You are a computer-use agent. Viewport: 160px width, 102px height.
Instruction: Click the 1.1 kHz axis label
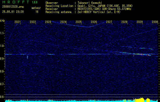2,33
